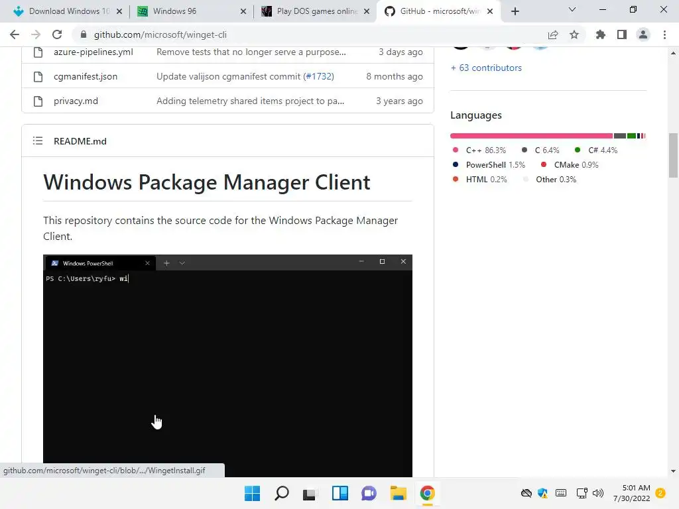
Task: Share this page using the share icon
Action: [553, 34]
